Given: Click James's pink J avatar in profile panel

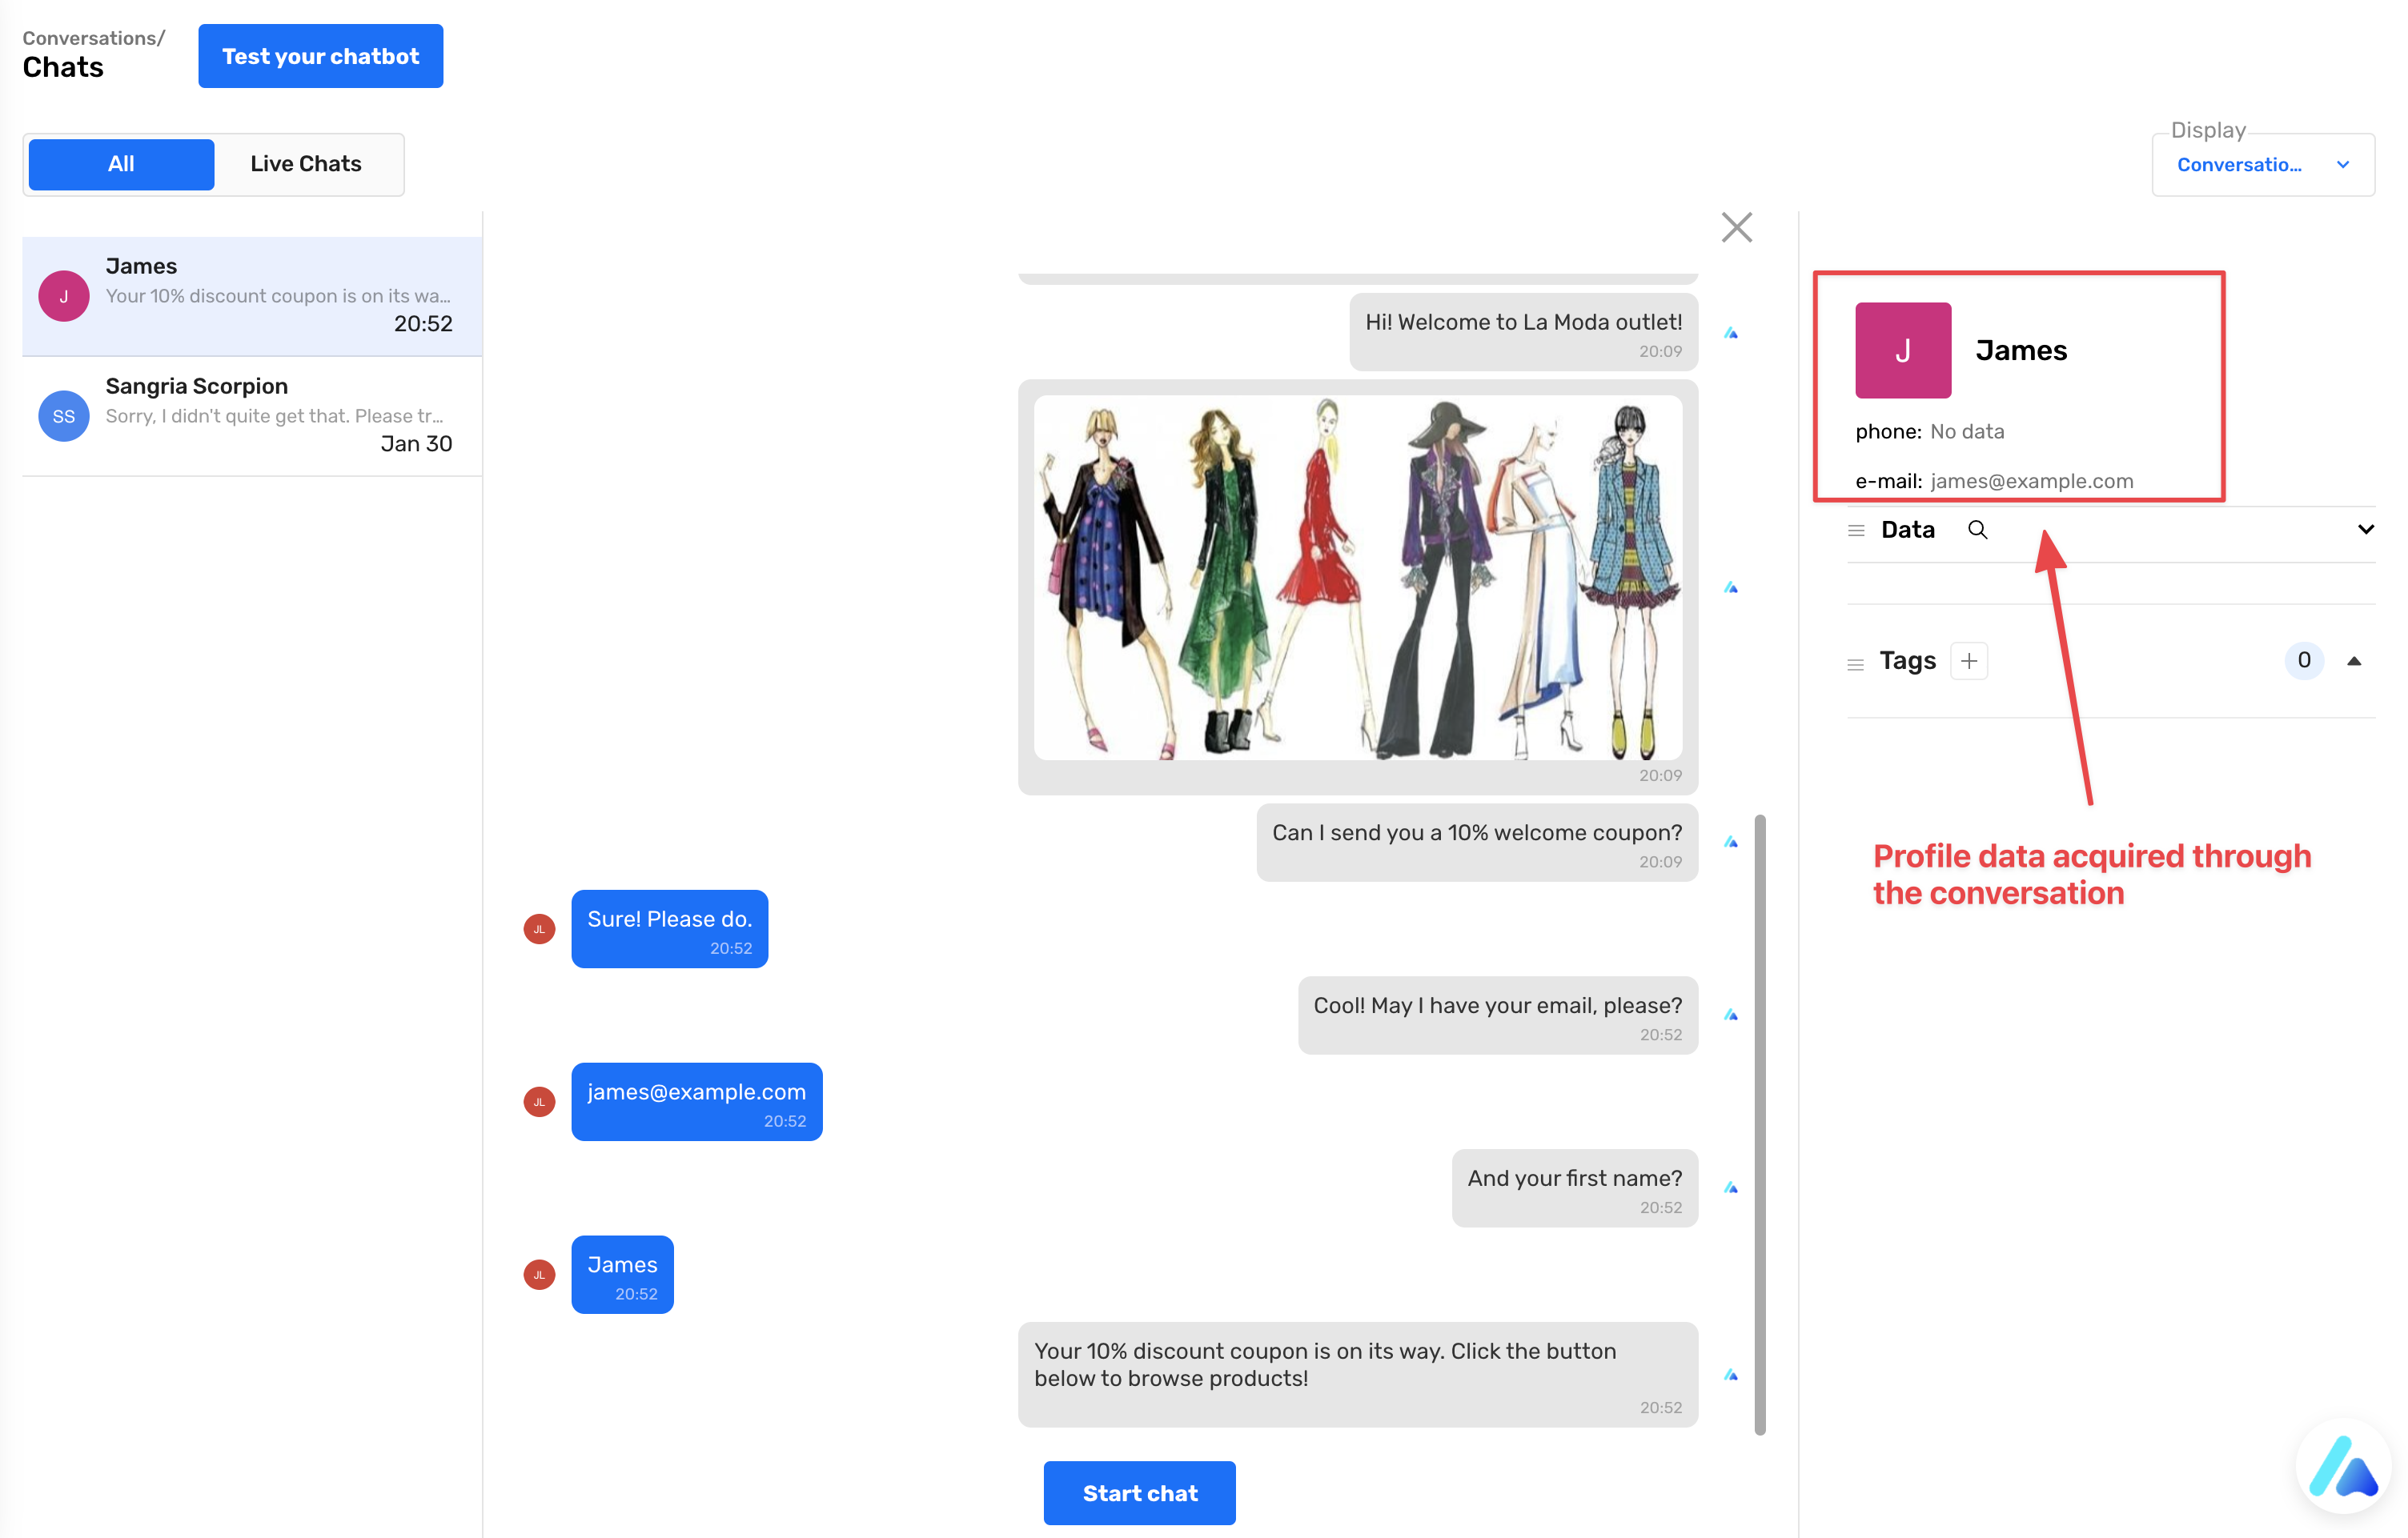Looking at the screenshot, I should coord(1902,350).
